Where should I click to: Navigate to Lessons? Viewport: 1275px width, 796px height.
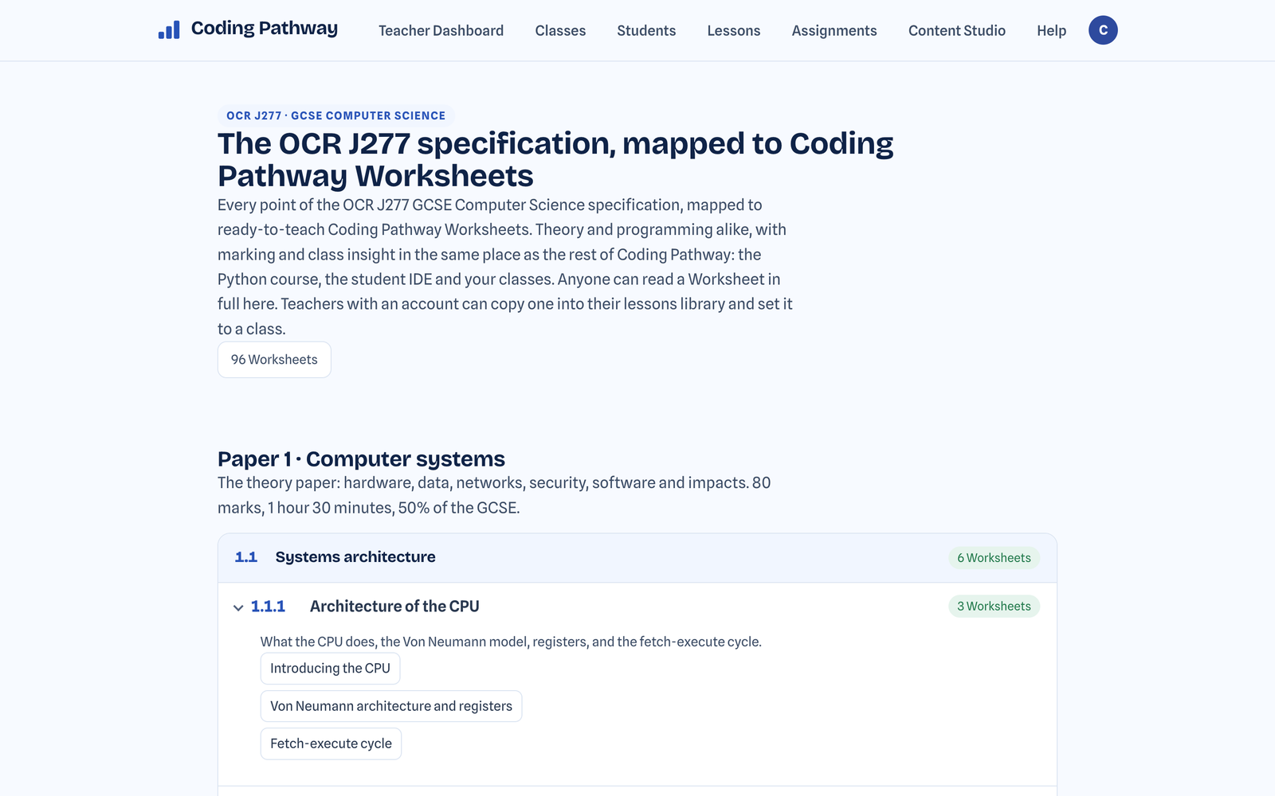pyautogui.click(x=733, y=30)
